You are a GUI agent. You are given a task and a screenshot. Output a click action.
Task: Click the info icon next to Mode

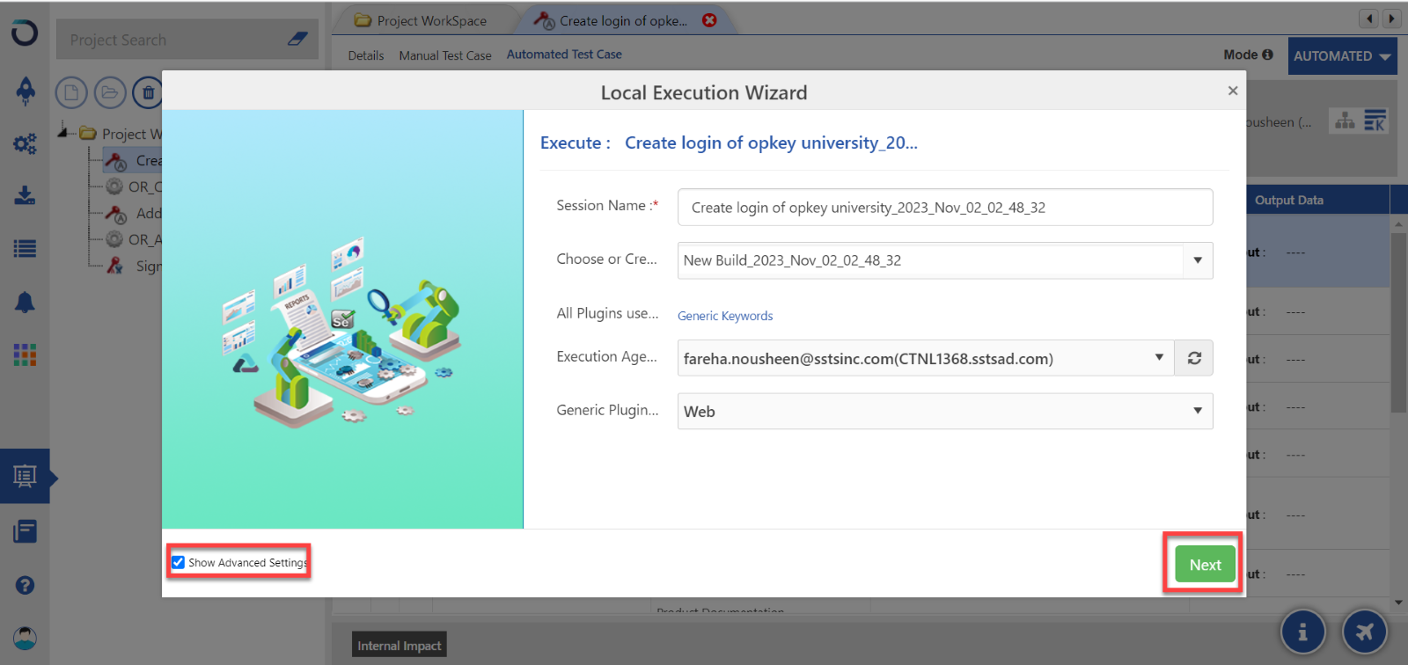[1267, 55]
